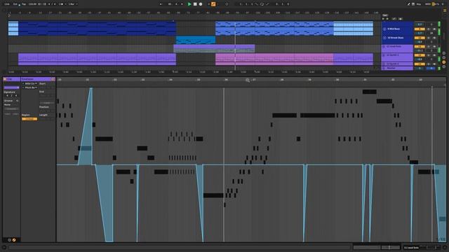Toggle the metronome button
This screenshot has width=449, height=252.
(61, 4)
